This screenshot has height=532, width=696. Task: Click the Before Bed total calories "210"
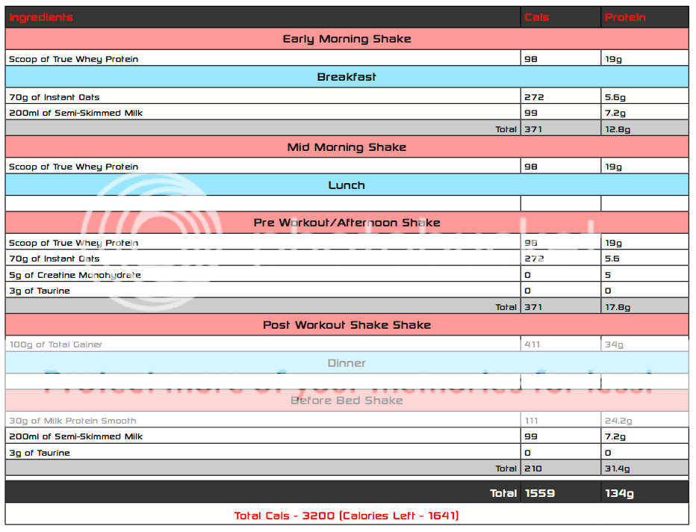click(x=533, y=468)
